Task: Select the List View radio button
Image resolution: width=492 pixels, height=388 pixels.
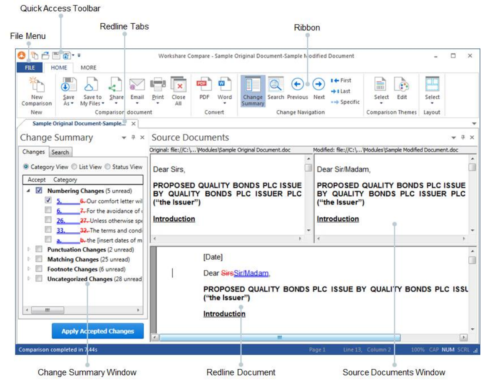Action: (x=74, y=167)
